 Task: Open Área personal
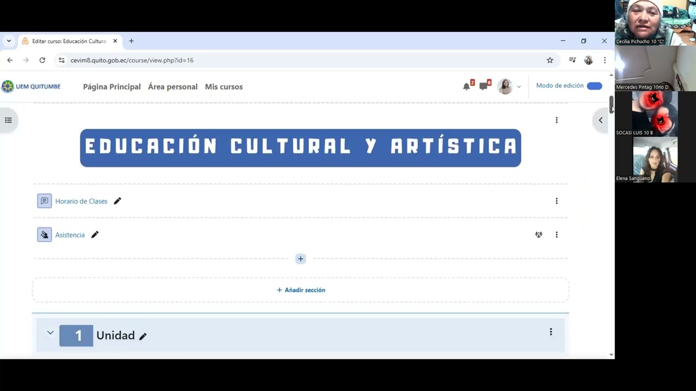pyautogui.click(x=173, y=86)
